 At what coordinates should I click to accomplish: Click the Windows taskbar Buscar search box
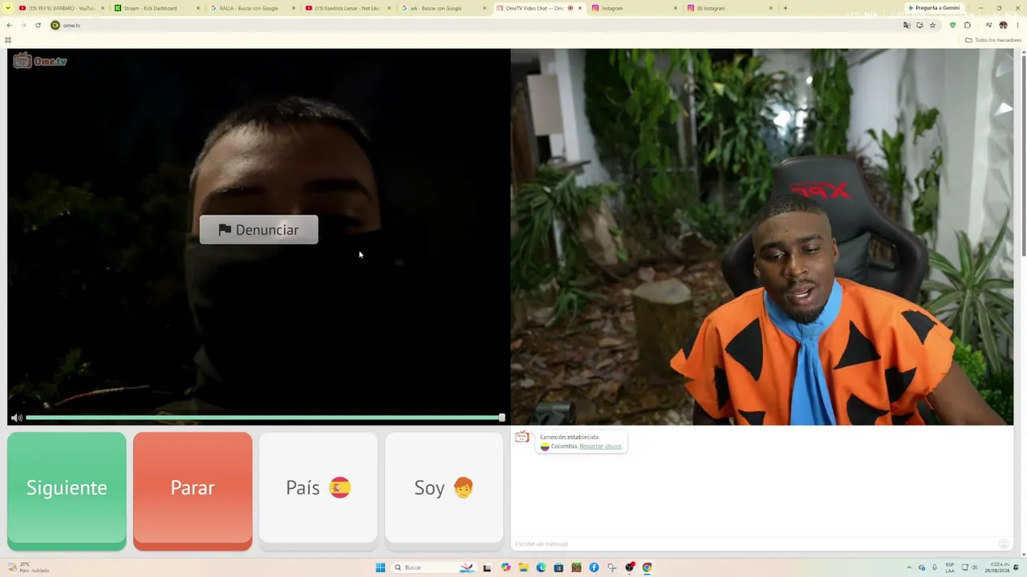click(433, 567)
